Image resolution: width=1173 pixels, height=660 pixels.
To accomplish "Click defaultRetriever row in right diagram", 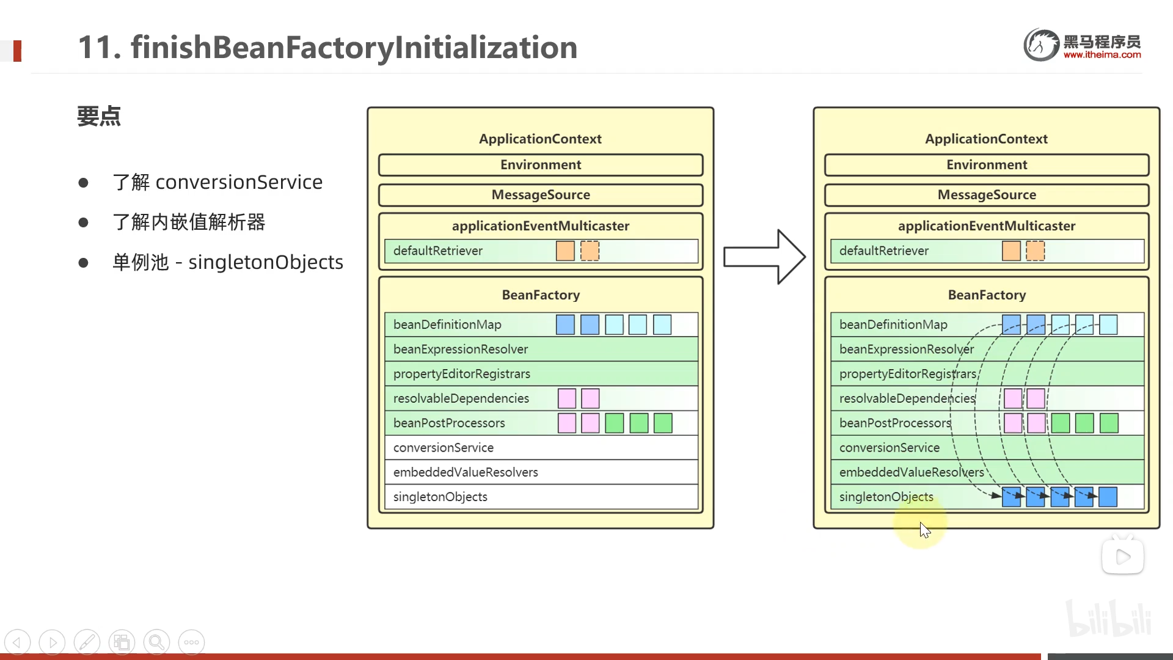I will pyautogui.click(x=987, y=251).
